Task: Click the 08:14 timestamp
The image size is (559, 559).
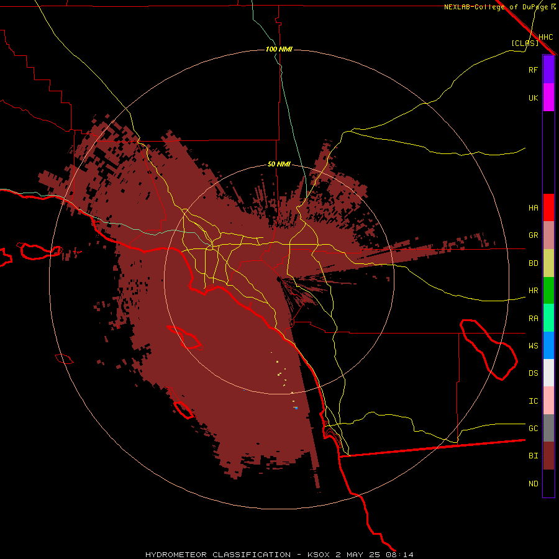Action: [399, 555]
